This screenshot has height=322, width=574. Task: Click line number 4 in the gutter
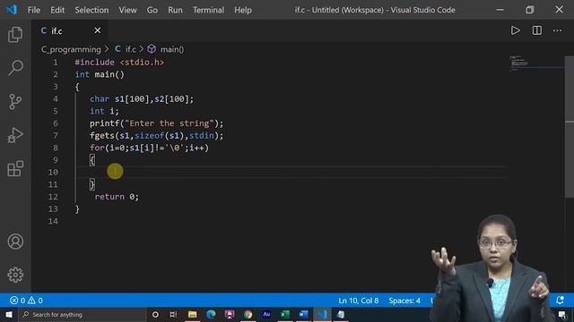coord(55,99)
